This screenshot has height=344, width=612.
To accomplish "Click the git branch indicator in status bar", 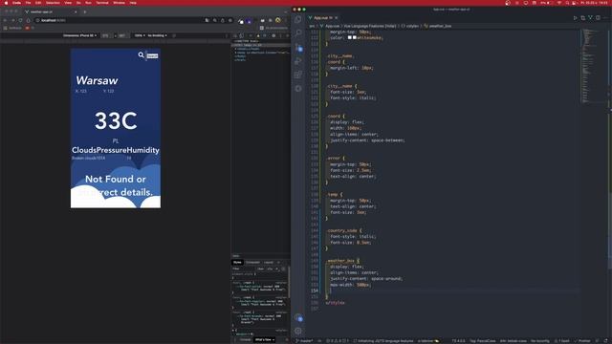I will pyautogui.click(x=304, y=341).
